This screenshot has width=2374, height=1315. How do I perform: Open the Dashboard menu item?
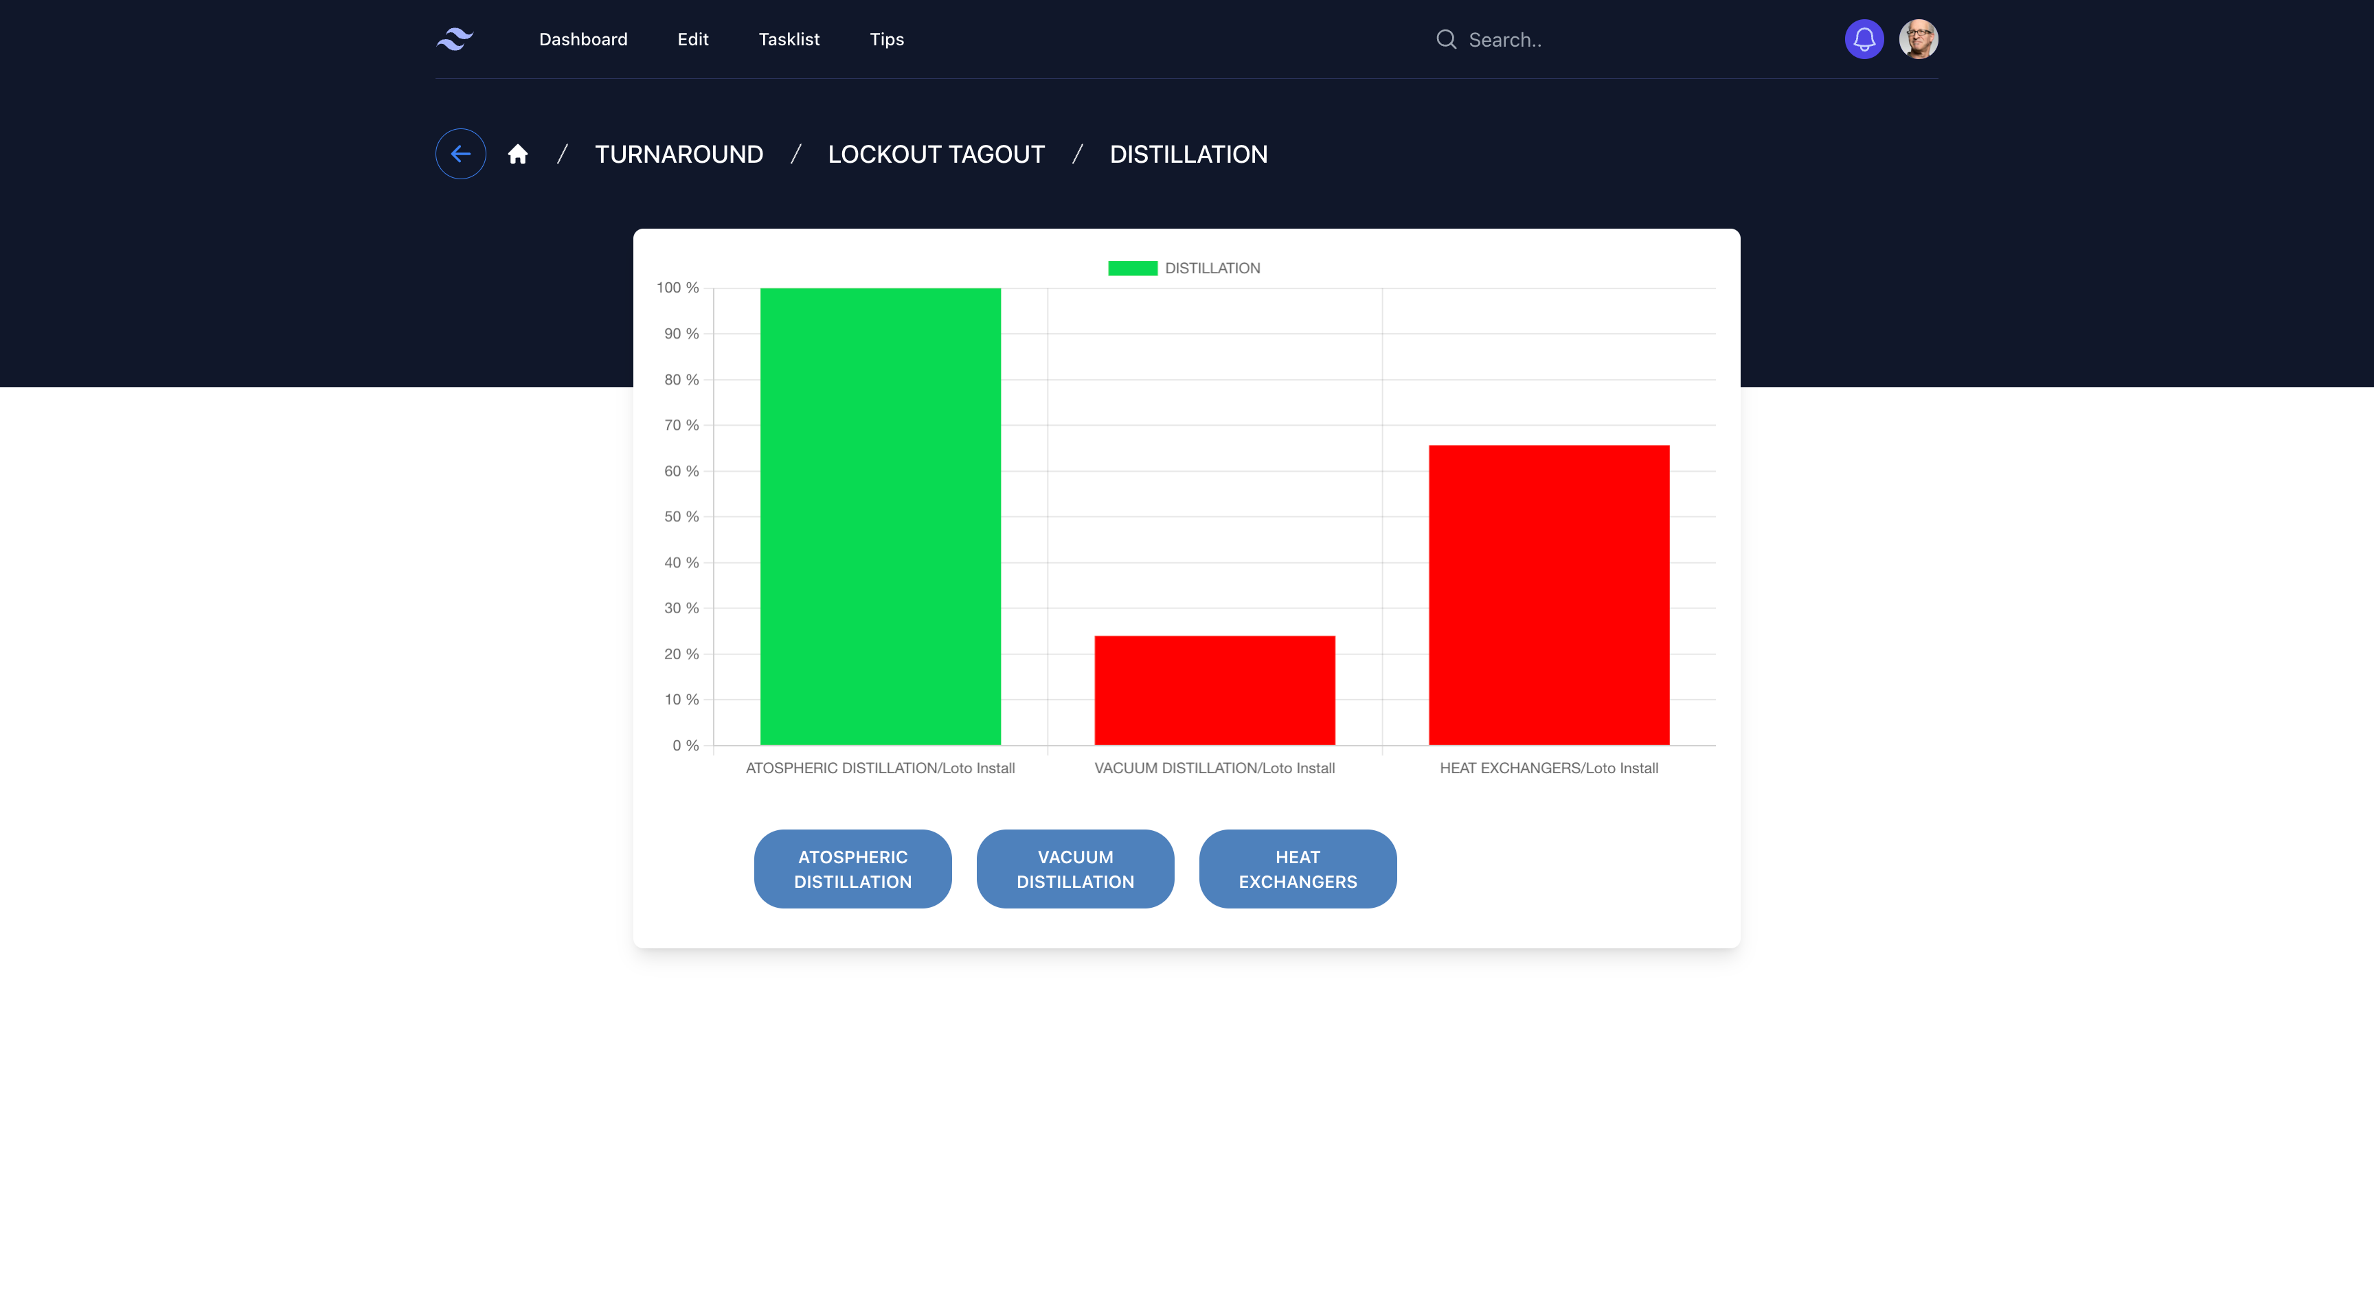[x=583, y=40]
